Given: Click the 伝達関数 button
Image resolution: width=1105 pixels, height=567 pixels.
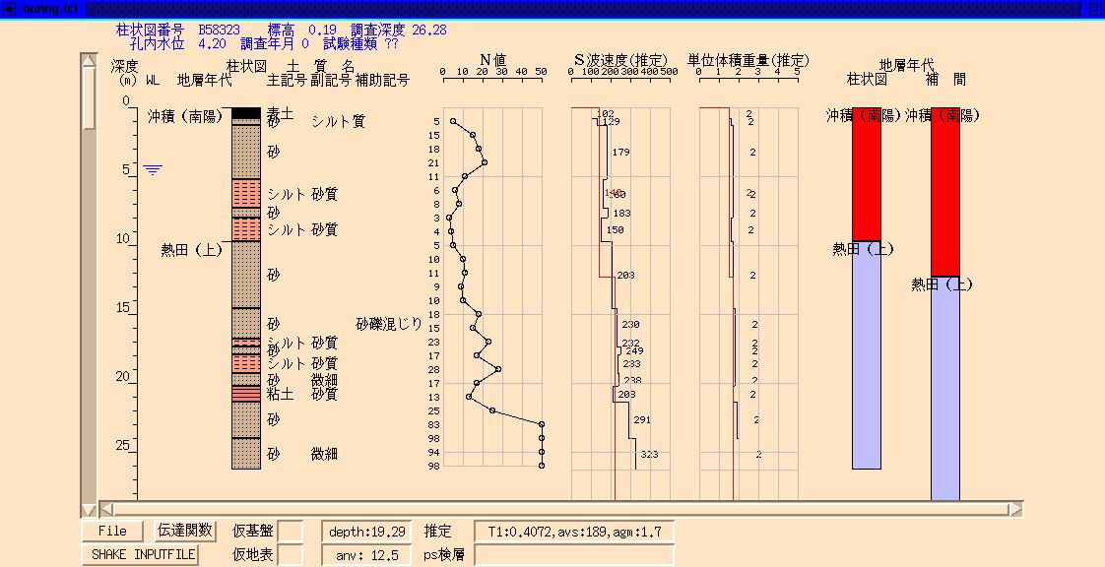Looking at the screenshot, I should click(x=185, y=531).
